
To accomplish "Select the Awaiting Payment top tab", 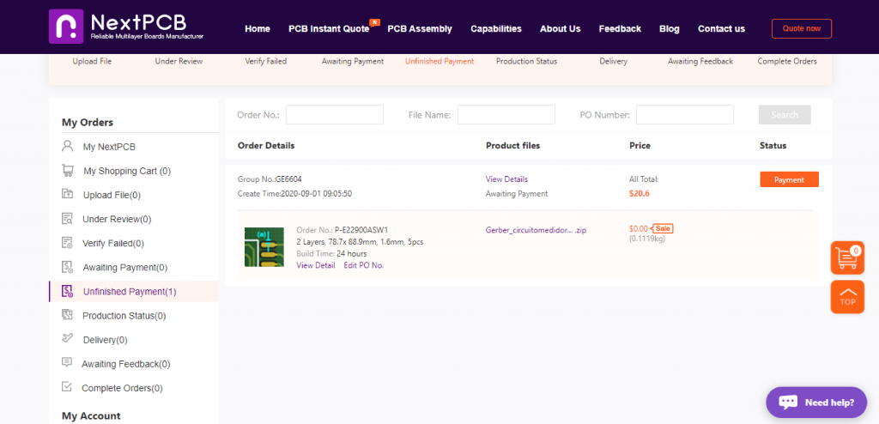I will (353, 62).
